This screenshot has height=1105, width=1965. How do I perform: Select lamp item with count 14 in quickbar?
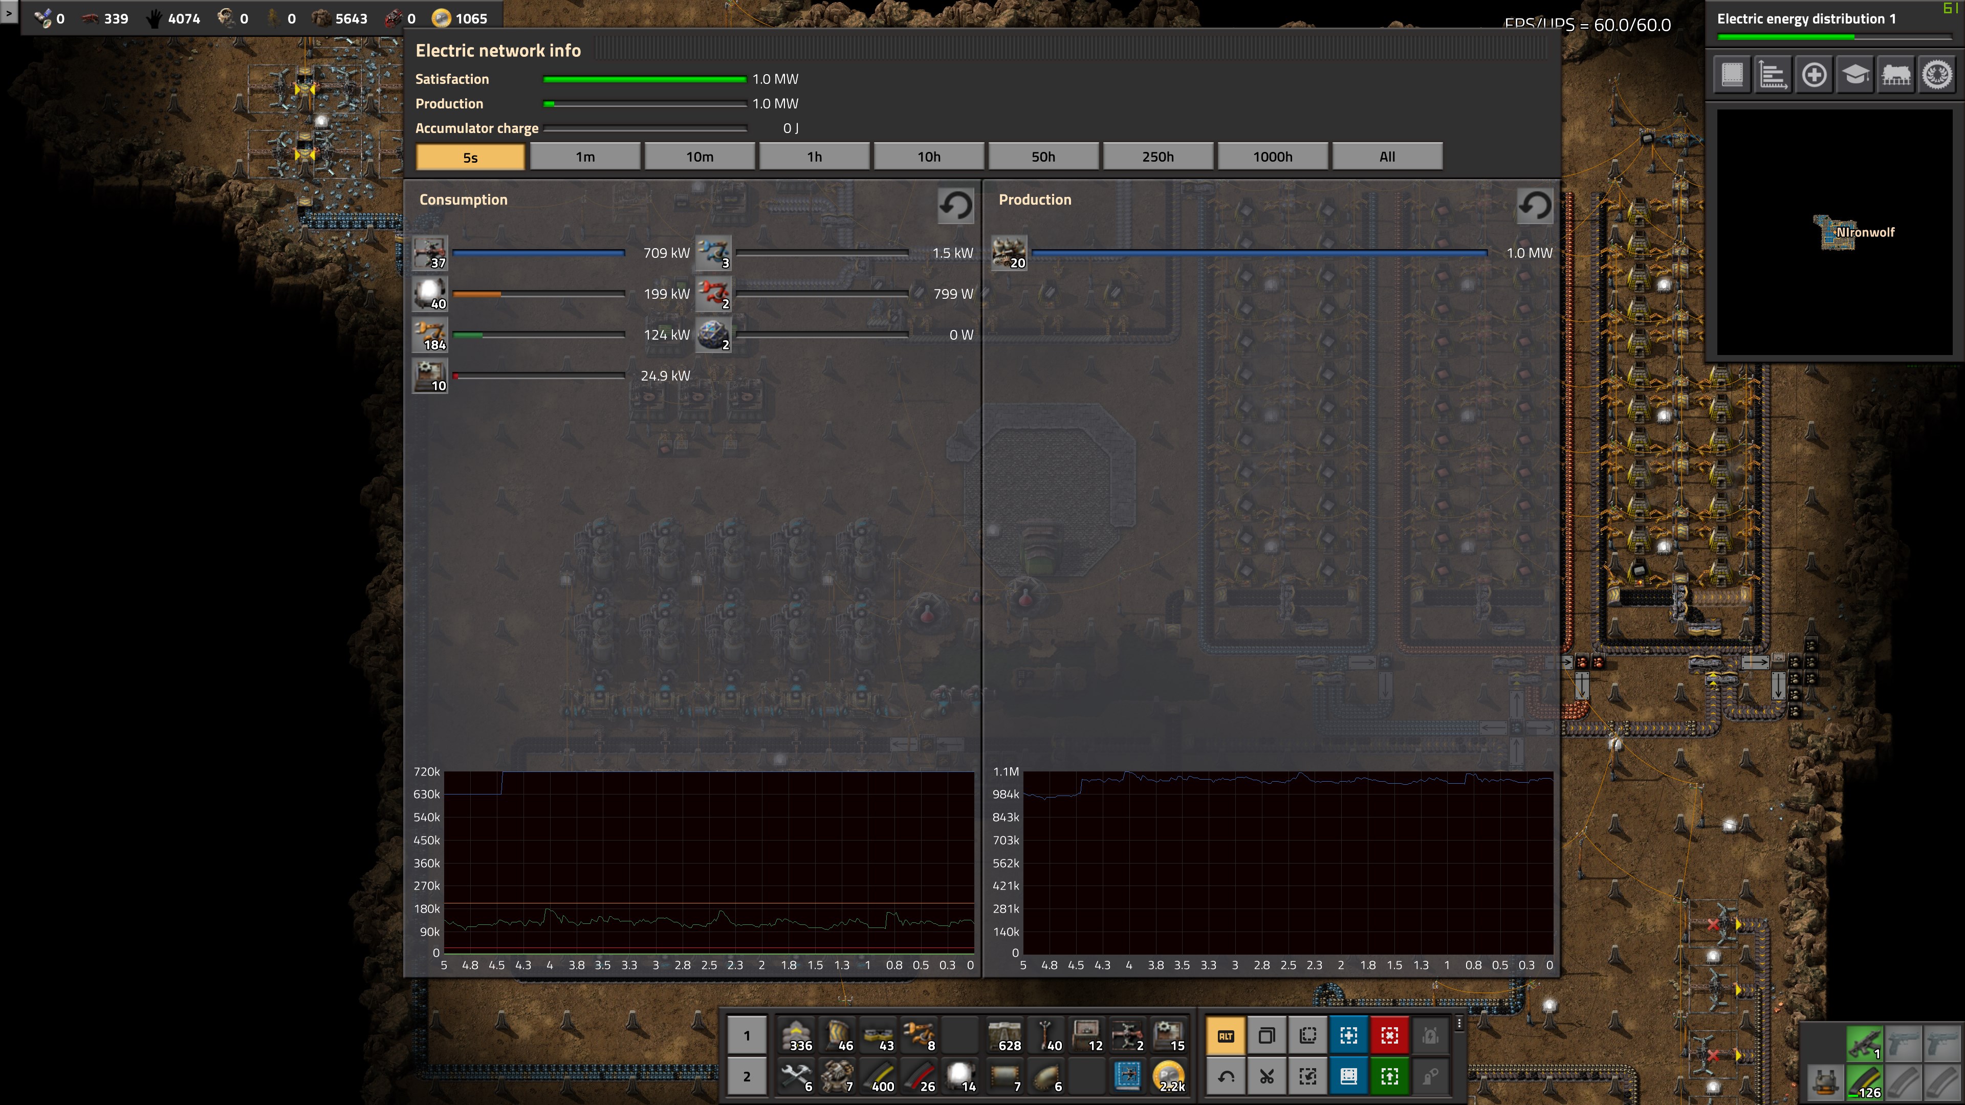(x=961, y=1077)
